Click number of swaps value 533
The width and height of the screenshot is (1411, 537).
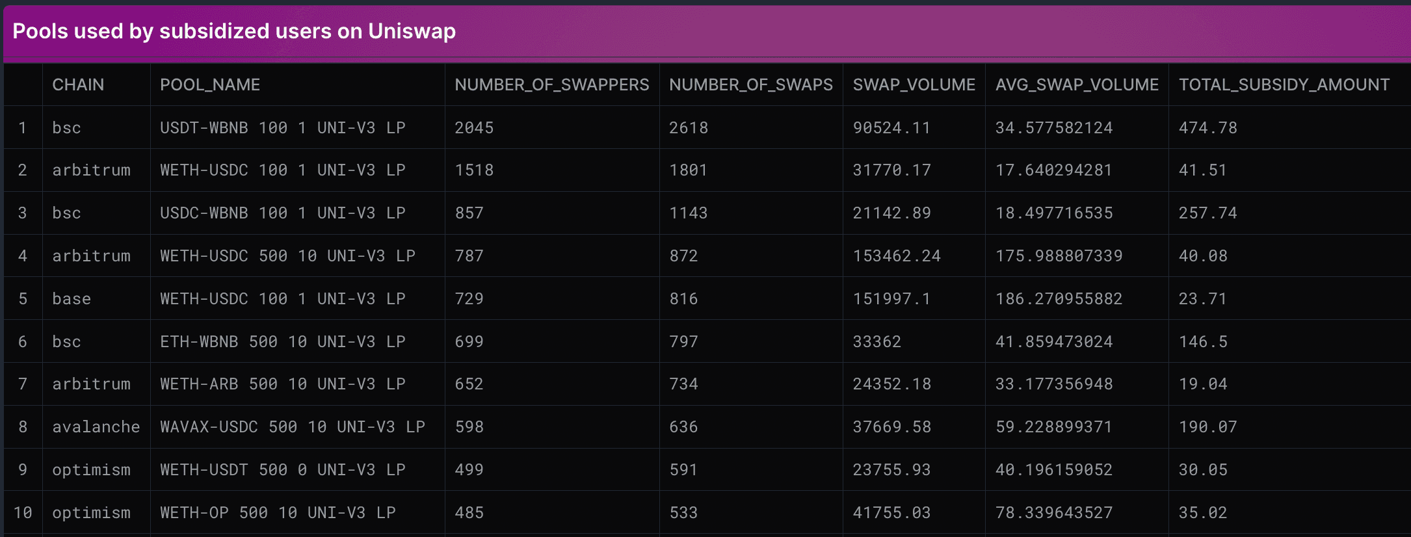(683, 512)
